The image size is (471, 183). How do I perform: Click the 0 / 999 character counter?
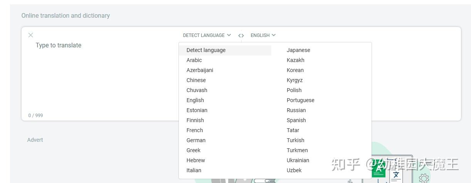pos(35,115)
